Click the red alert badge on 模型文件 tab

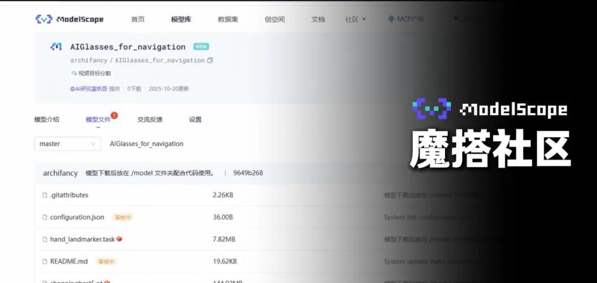pyautogui.click(x=114, y=115)
